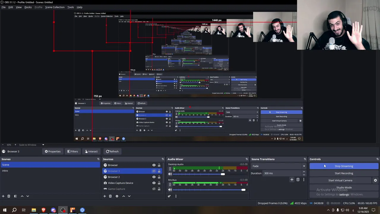
Task: Mute Mic/Aux speaker icon
Action: click(x=170, y=190)
